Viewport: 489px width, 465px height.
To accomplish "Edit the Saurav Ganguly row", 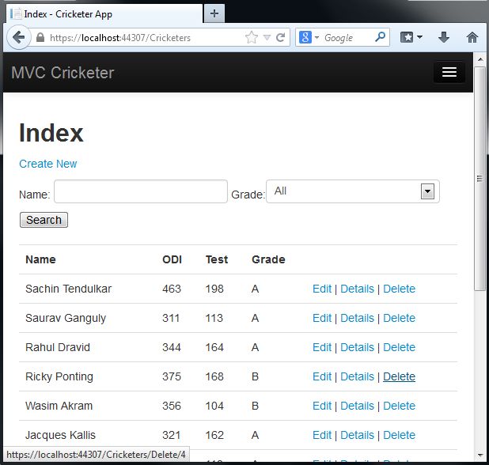I will (322, 318).
